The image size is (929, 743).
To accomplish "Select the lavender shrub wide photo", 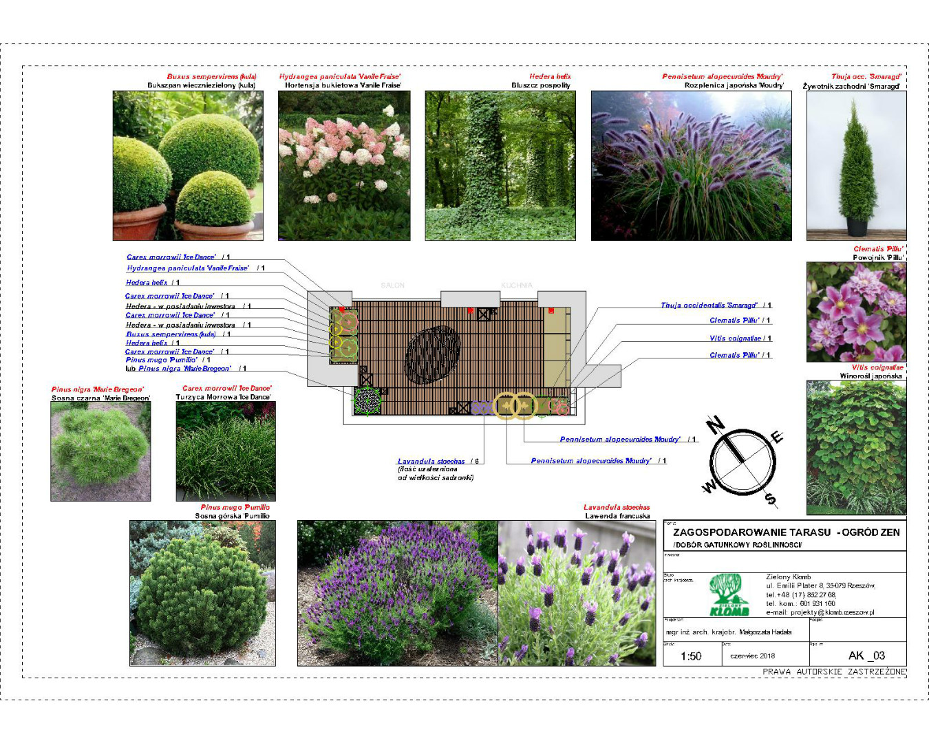I will [398, 593].
